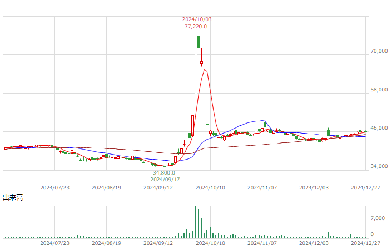Click 2024/09/12 under the price chart
The image size is (392, 251).
pos(158,188)
